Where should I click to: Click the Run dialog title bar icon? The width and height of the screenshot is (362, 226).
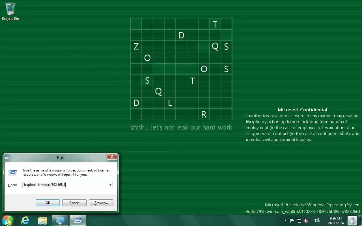[7, 158]
